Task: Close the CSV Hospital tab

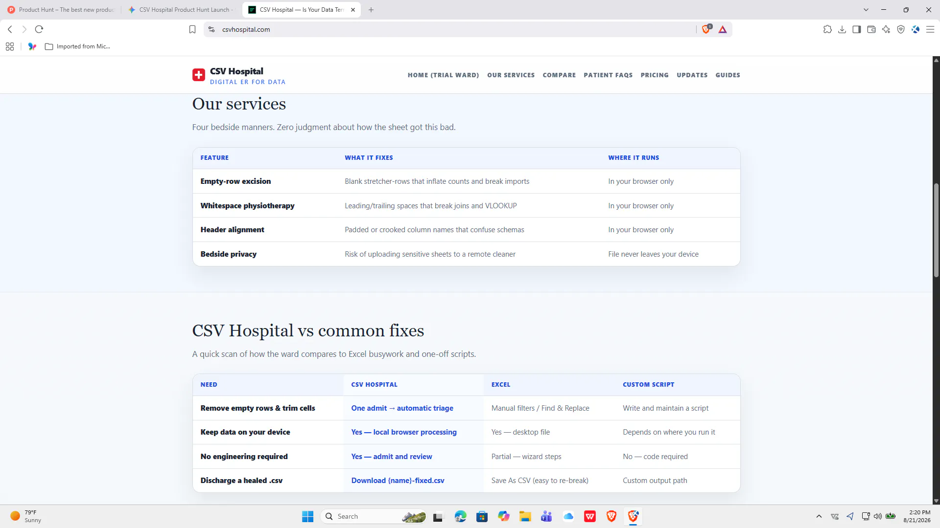Action: click(353, 10)
